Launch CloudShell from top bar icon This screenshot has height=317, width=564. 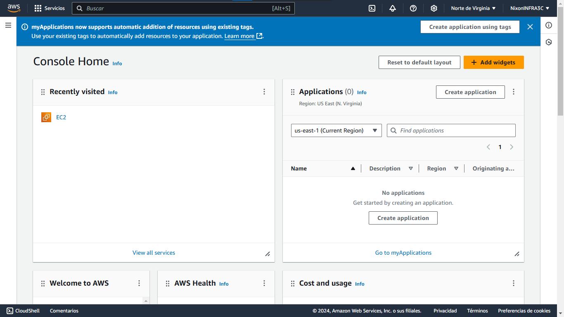point(372,8)
